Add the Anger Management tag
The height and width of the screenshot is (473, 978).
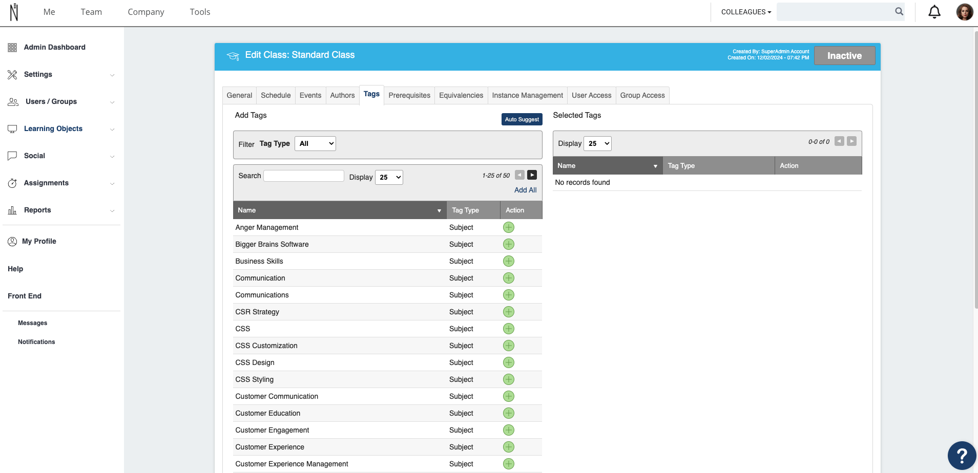pyautogui.click(x=509, y=227)
